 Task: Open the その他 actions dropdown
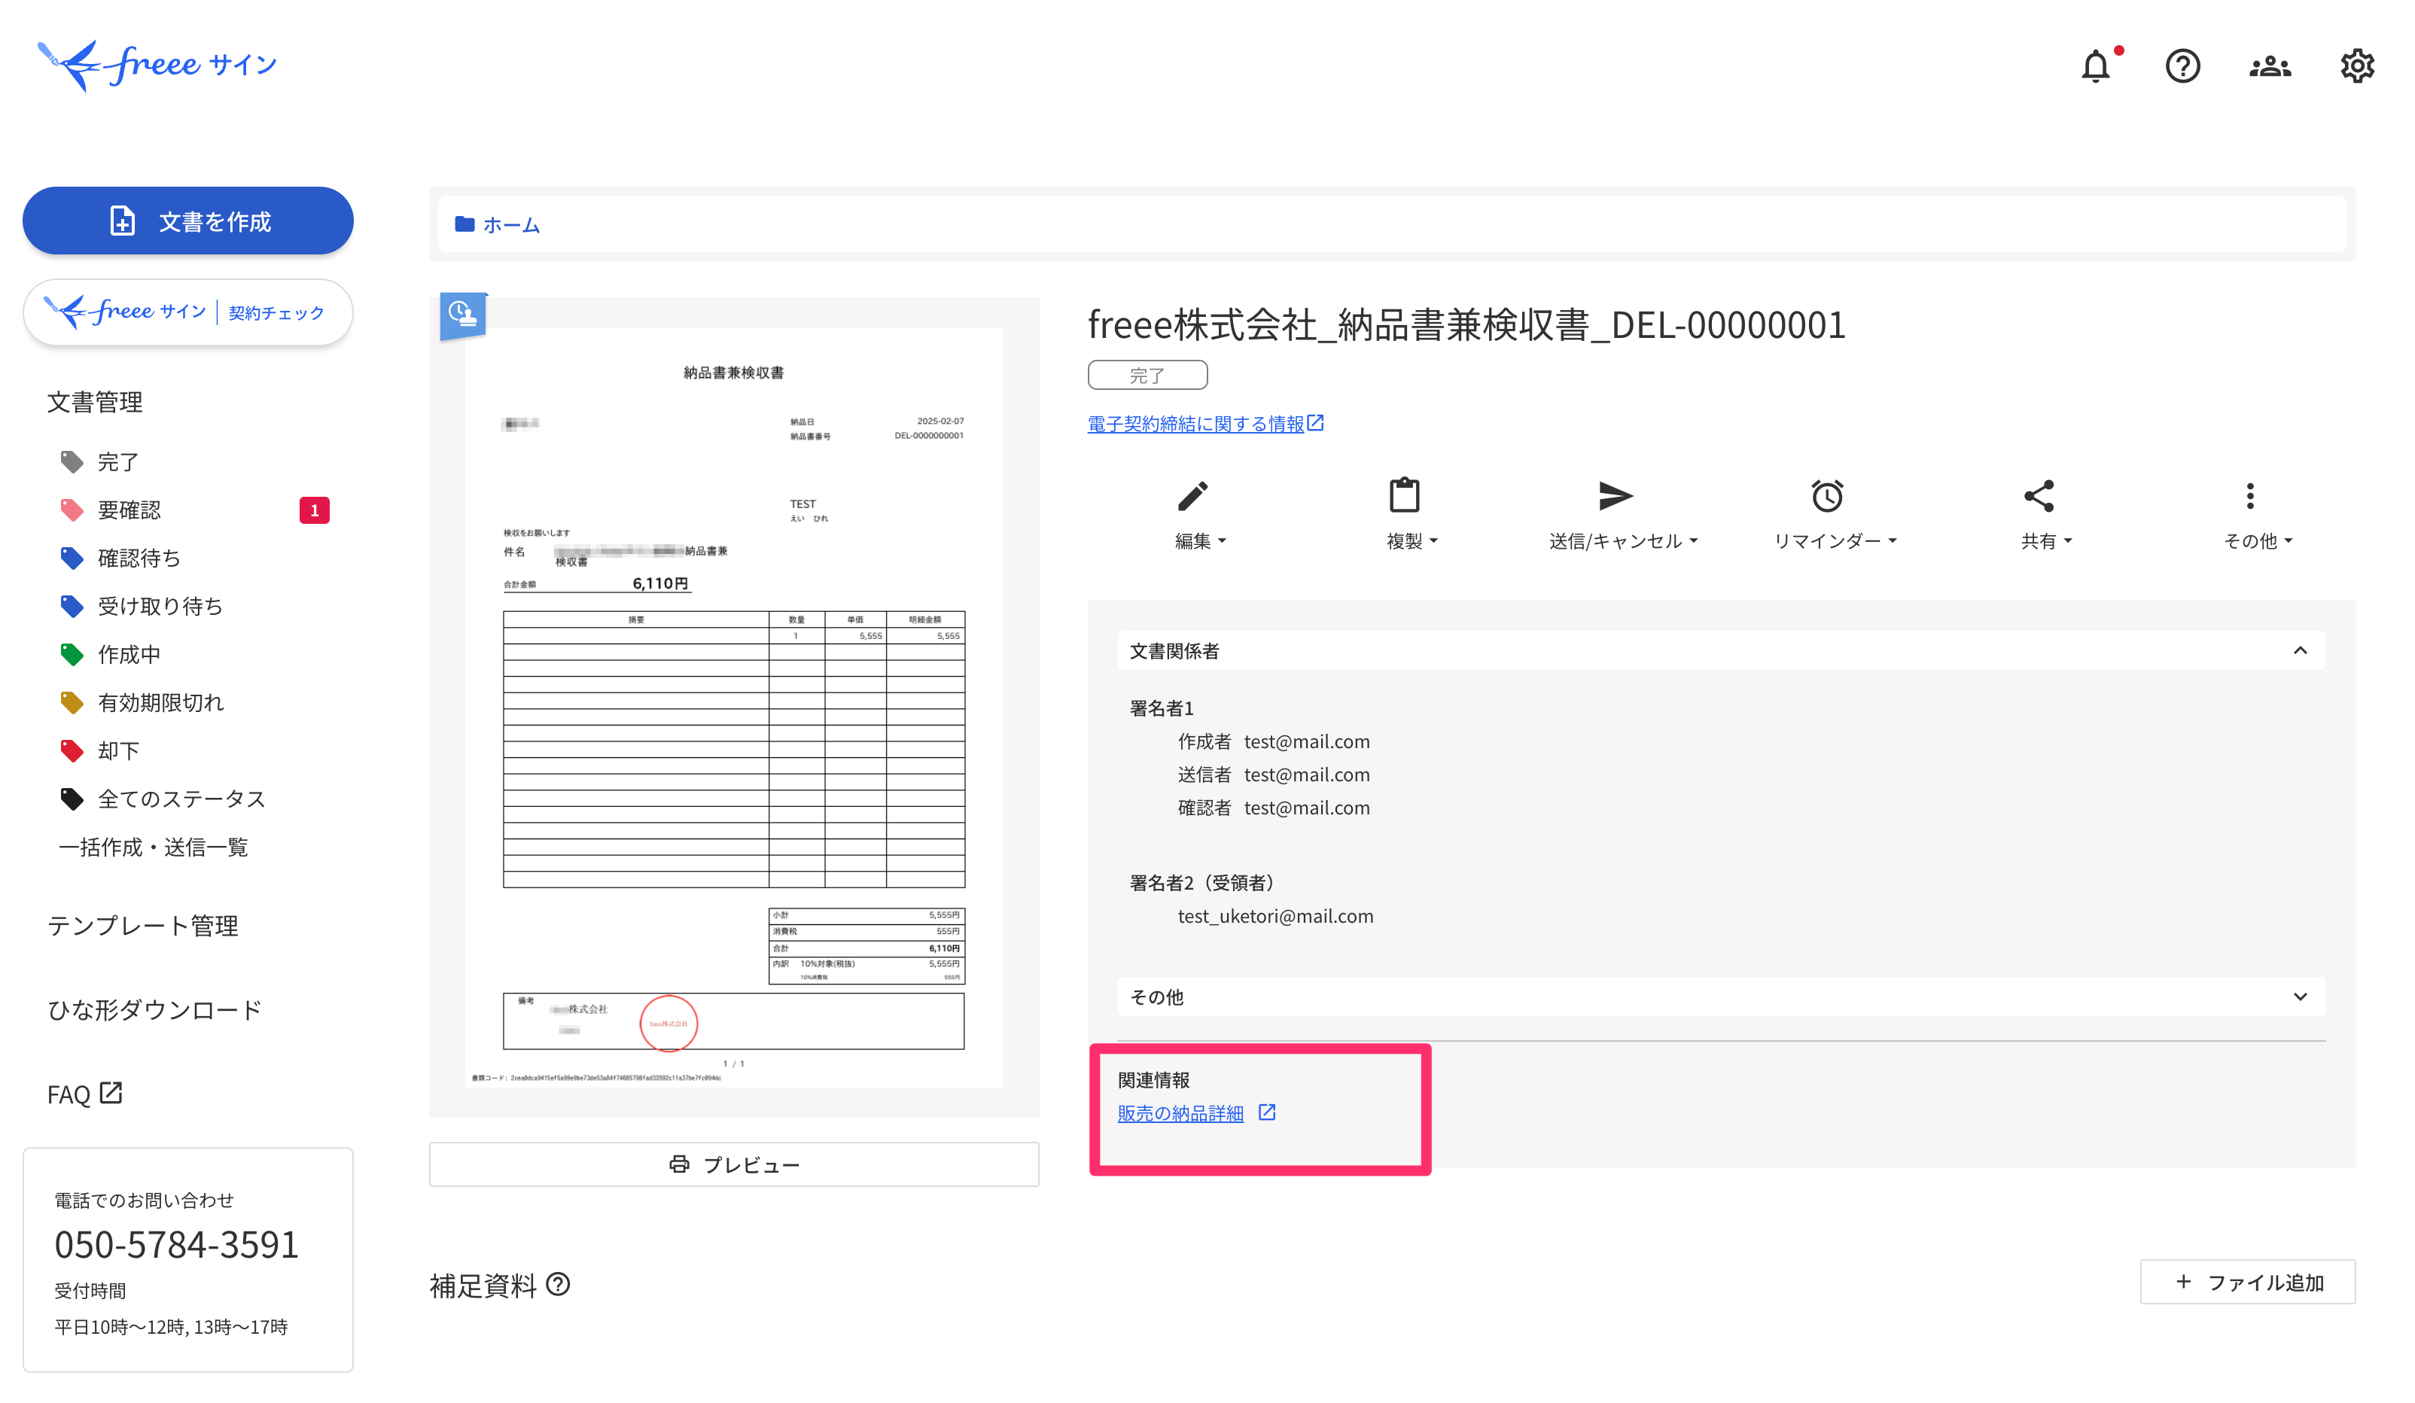pos(2258,541)
